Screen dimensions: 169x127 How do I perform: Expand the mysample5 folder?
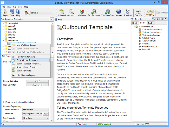3,23
